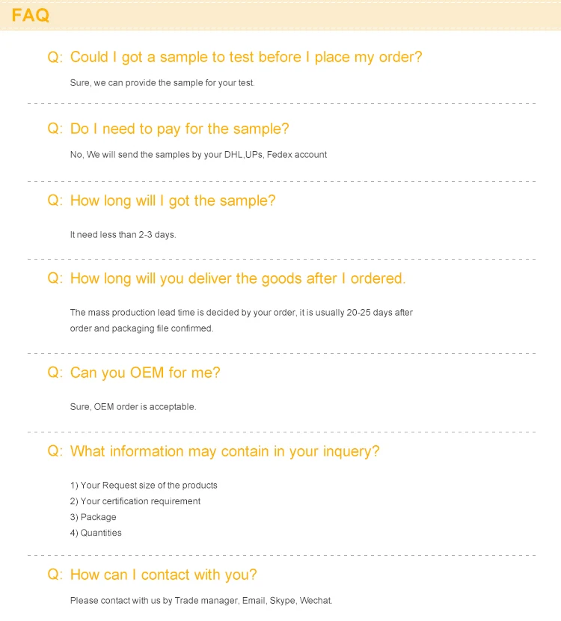The height and width of the screenshot is (621, 561).
Task: Select 'How long will I got the sample?'
Action: pyautogui.click(x=173, y=201)
